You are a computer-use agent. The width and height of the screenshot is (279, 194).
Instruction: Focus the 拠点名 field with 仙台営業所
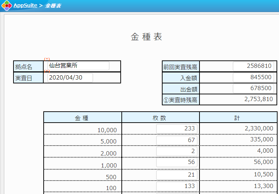(x=78, y=66)
